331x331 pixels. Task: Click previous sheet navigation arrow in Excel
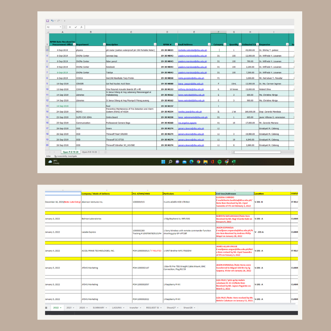[50, 152]
